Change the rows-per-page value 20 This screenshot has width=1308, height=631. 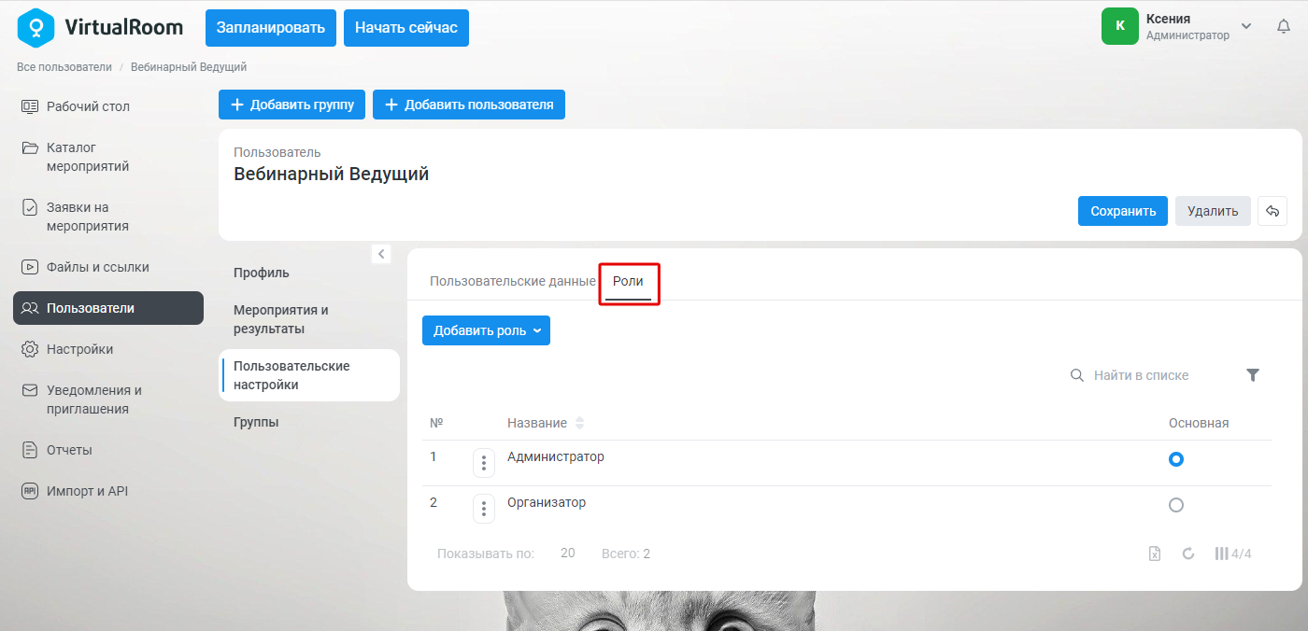(x=568, y=554)
